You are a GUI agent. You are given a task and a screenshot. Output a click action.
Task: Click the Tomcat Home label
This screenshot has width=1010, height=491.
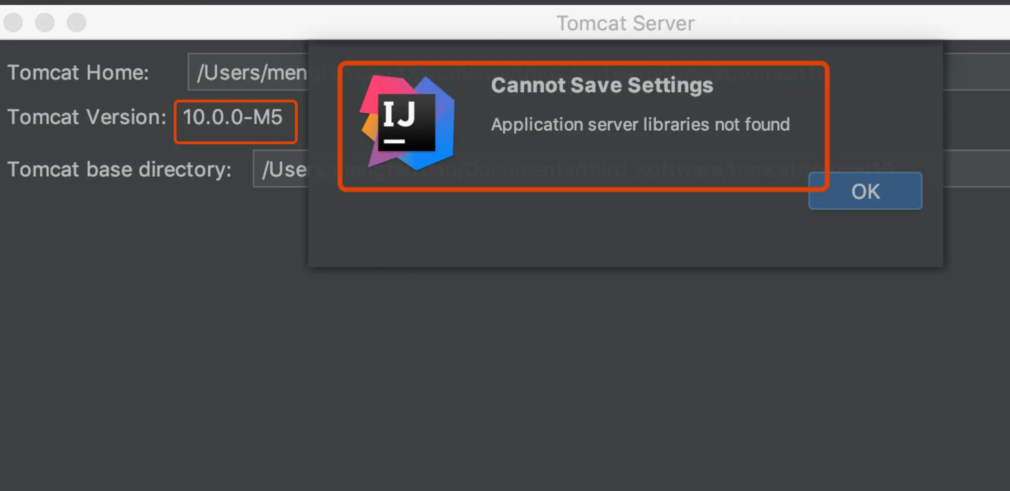coord(78,73)
